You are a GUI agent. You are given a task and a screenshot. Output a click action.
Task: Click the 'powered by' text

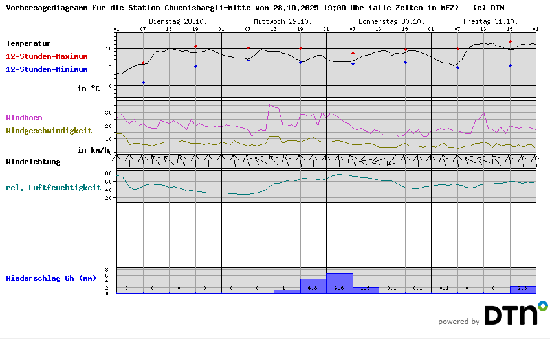(x=459, y=322)
